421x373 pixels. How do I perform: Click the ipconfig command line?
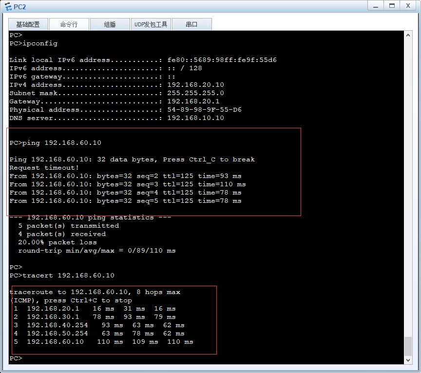[33, 43]
